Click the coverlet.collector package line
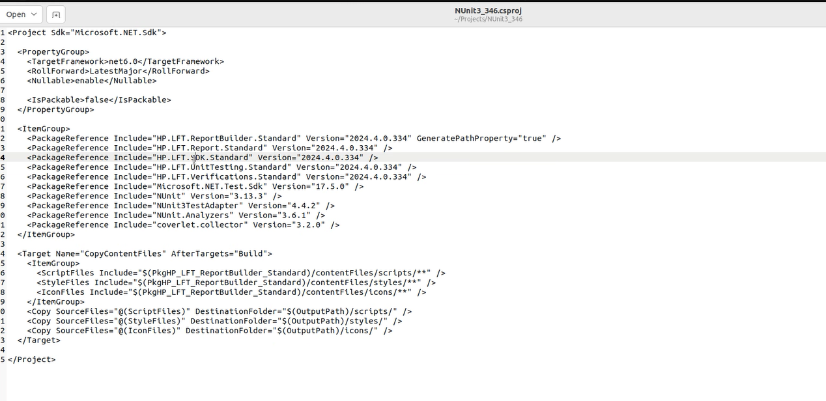The width and height of the screenshot is (826, 401). [x=183, y=225]
